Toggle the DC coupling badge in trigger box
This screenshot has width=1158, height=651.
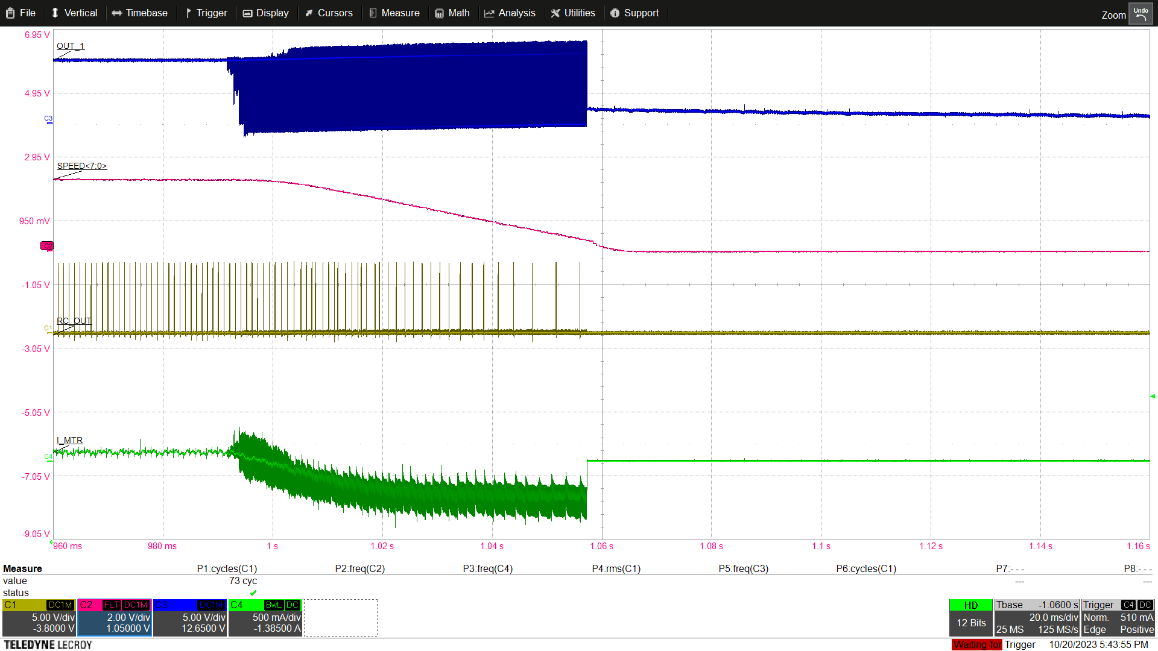tap(1145, 605)
